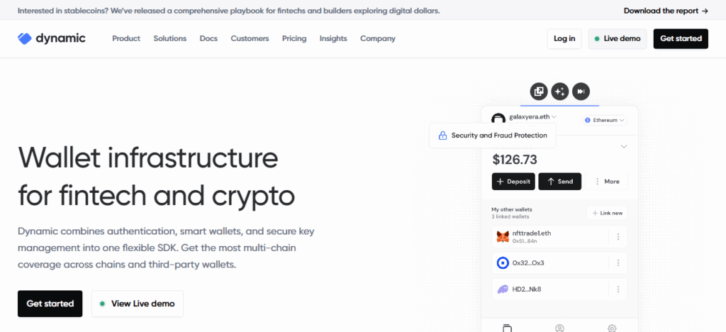
Task: Click View Live demo button
Action: click(138, 304)
